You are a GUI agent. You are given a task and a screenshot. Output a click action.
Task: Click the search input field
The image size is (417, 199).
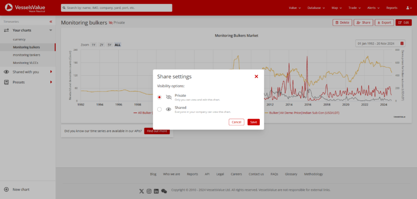(x=116, y=8)
